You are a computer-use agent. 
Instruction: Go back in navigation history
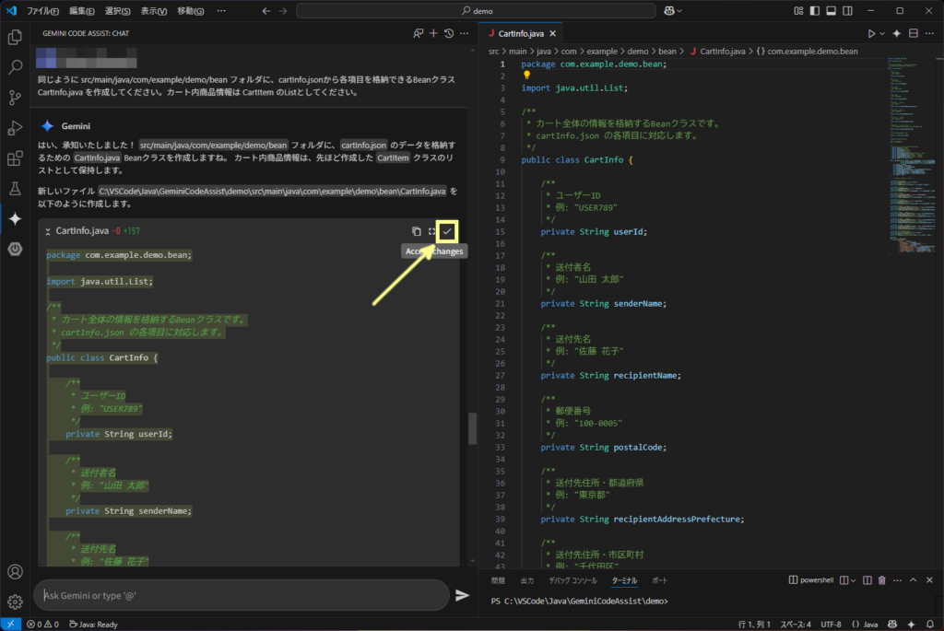point(266,11)
